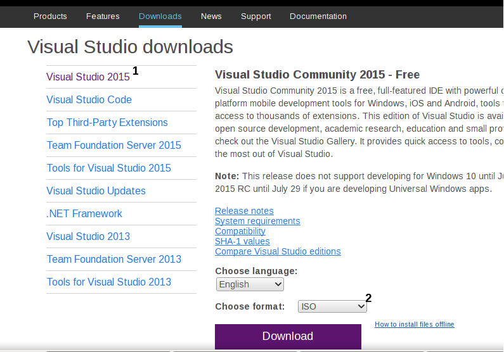The image size is (504, 352).
Task: Open Tools for Visual Studio 2015
Action: click(x=109, y=168)
